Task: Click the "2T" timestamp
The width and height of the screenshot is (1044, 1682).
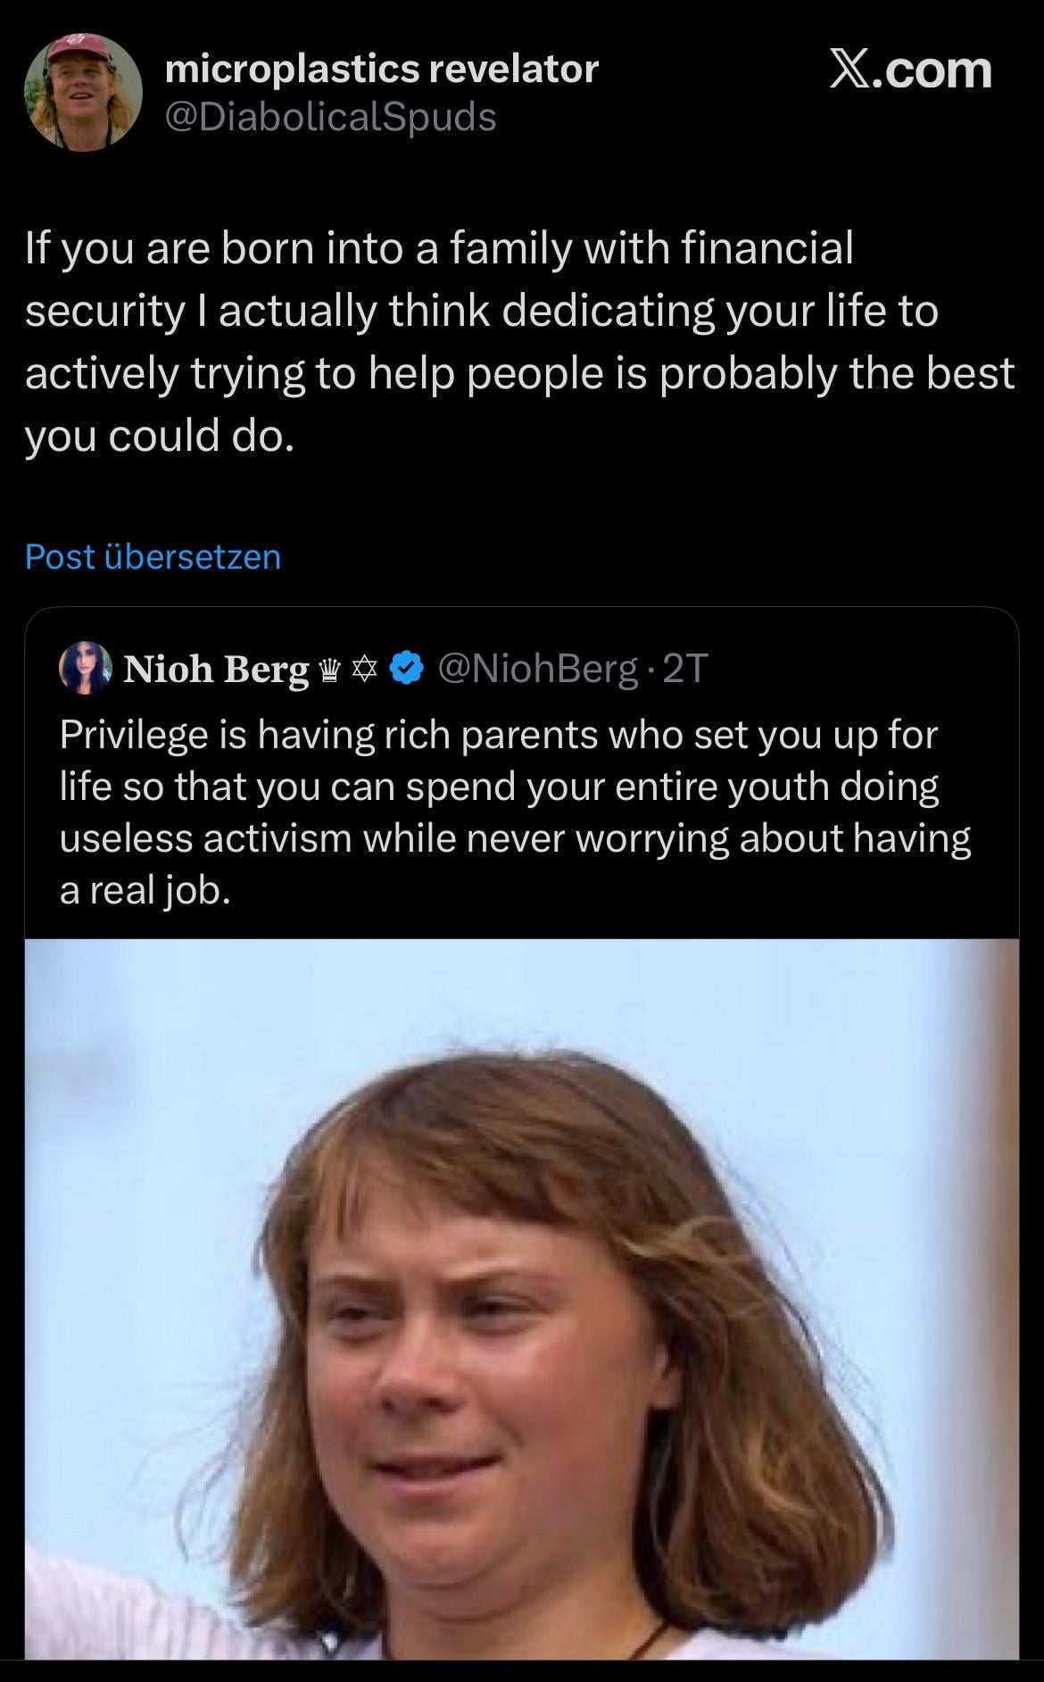Action: click(x=686, y=668)
